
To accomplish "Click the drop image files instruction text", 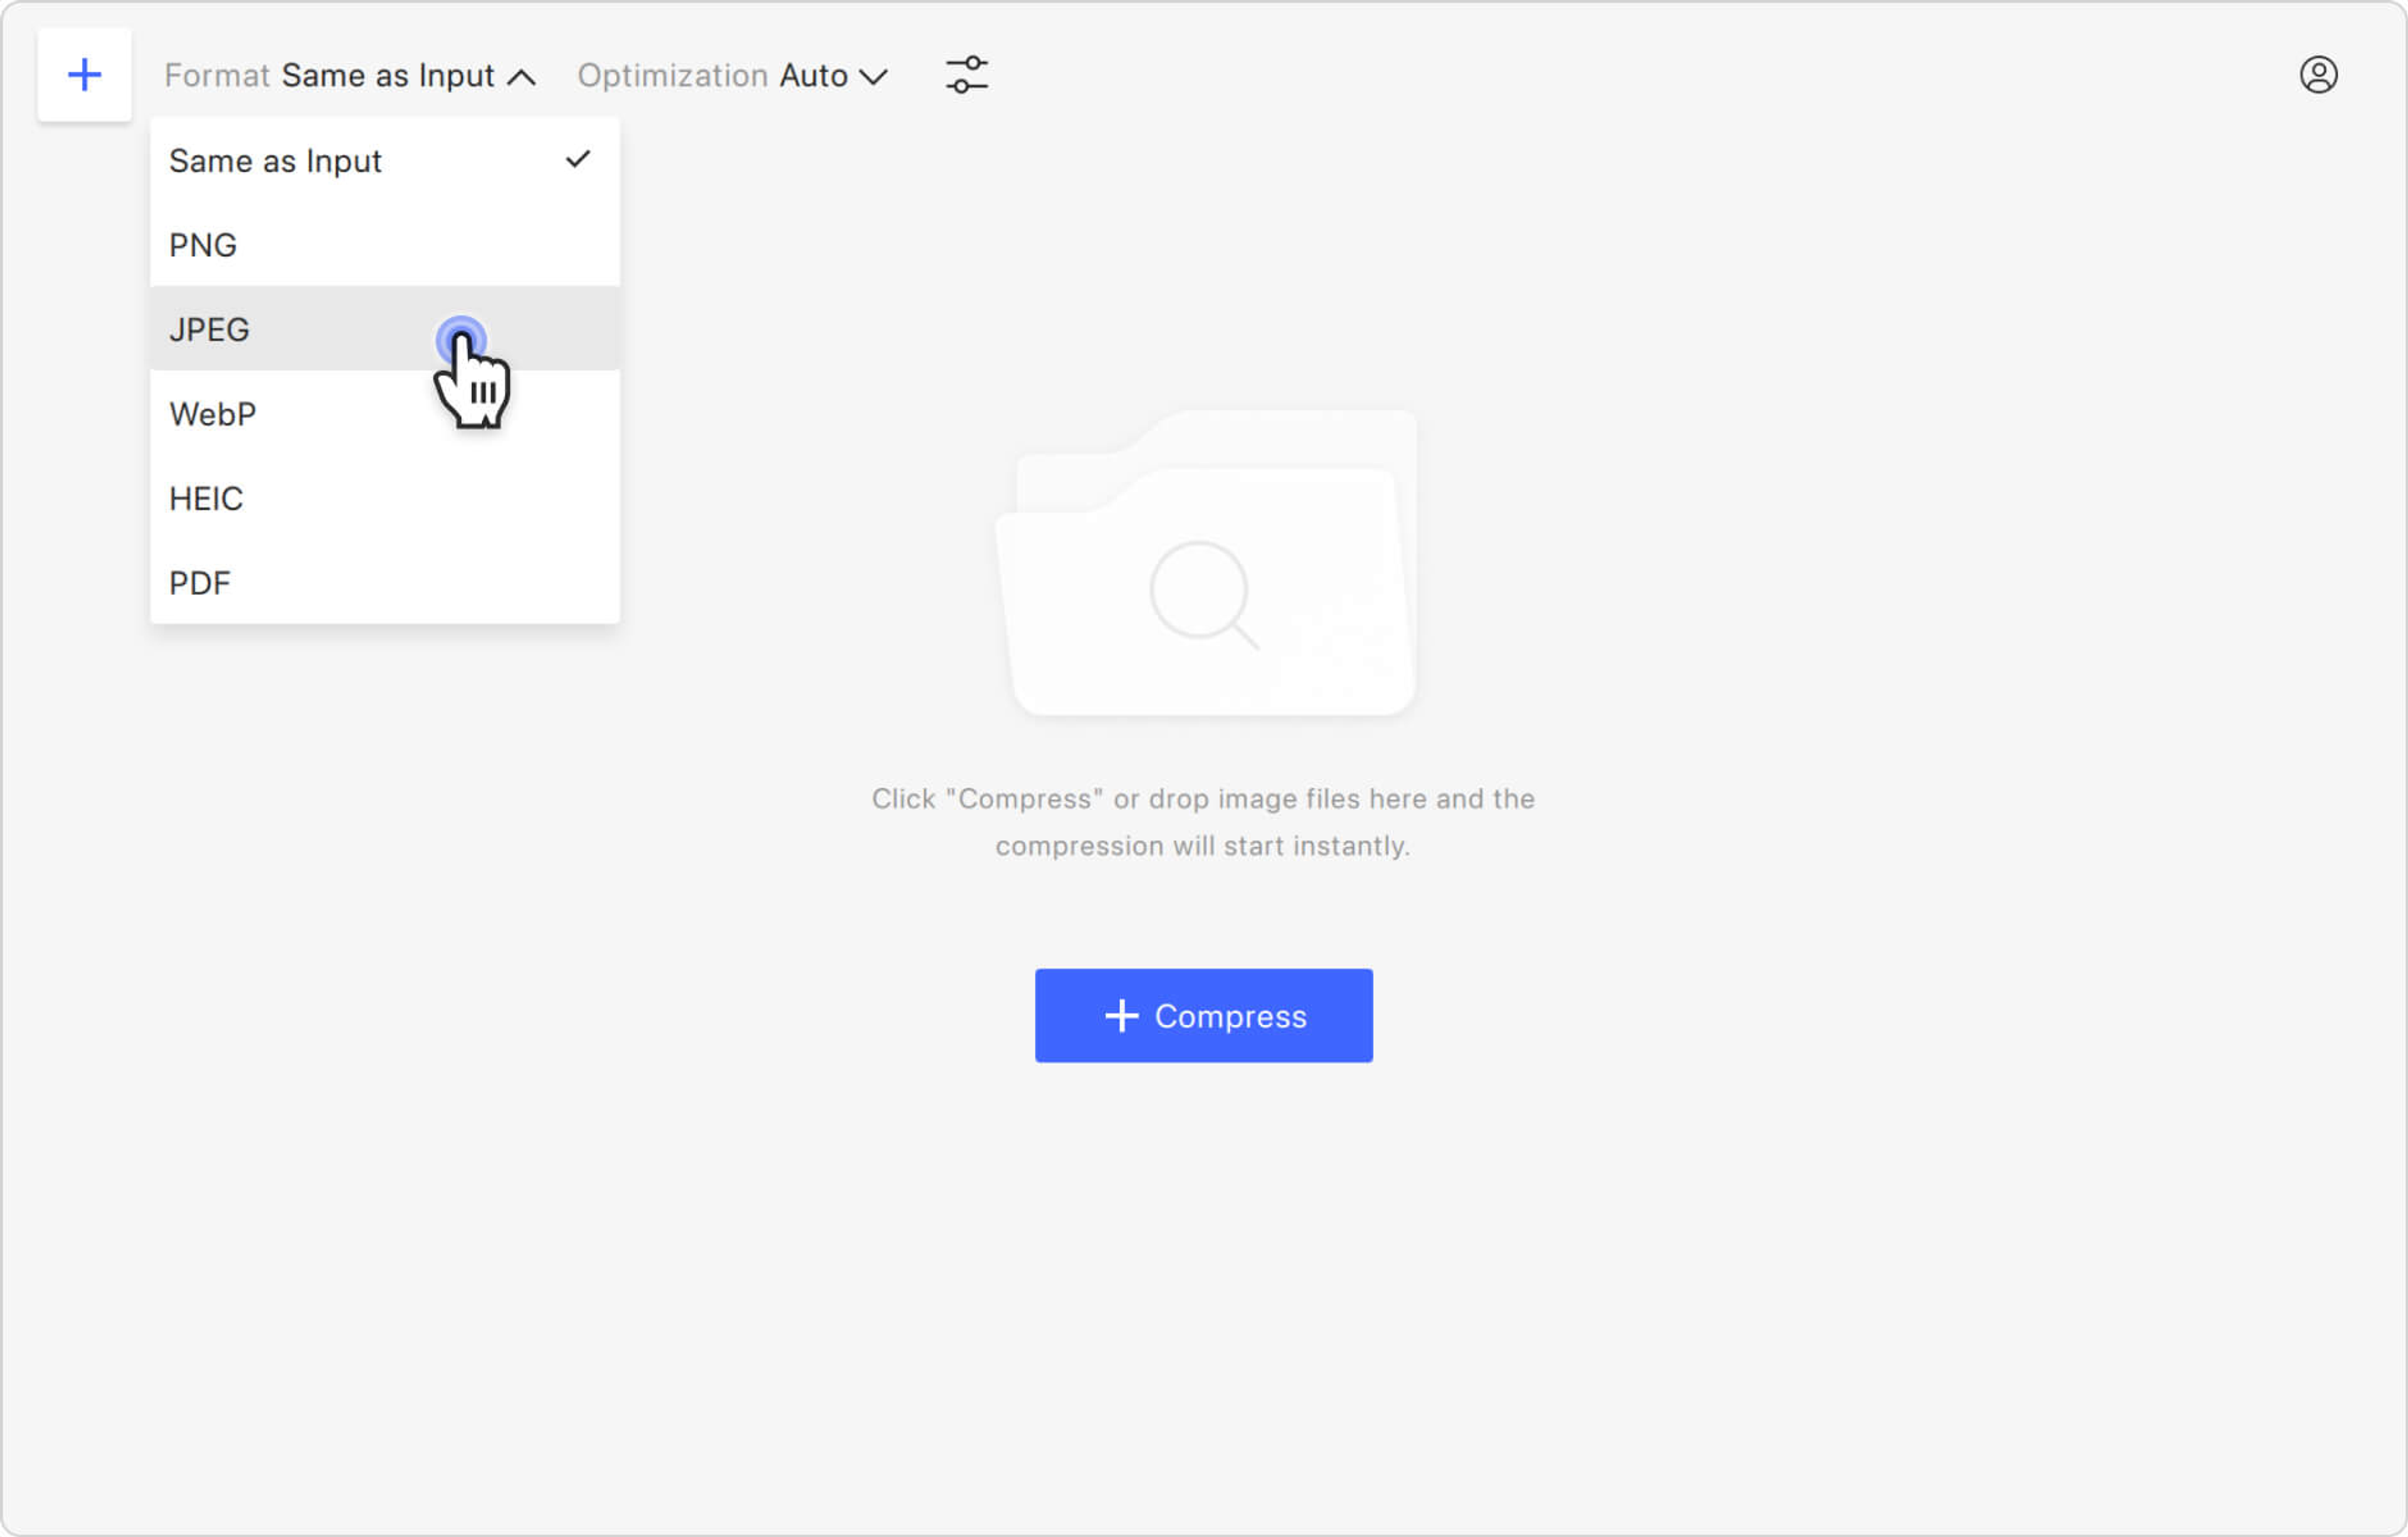I will (1203, 822).
